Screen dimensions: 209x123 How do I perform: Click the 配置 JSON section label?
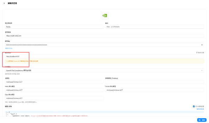8,106
